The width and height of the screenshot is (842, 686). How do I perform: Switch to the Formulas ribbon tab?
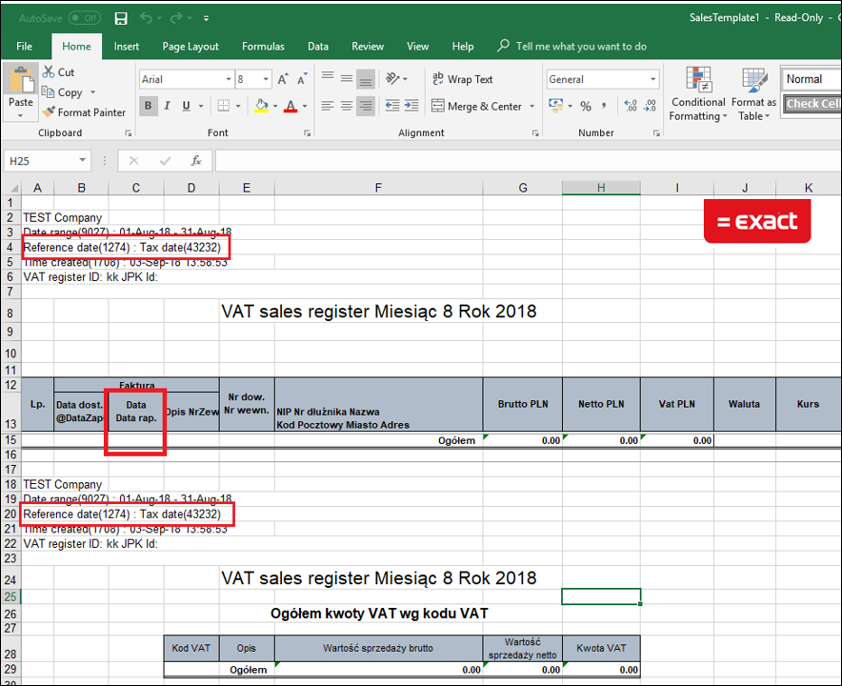pyautogui.click(x=263, y=46)
